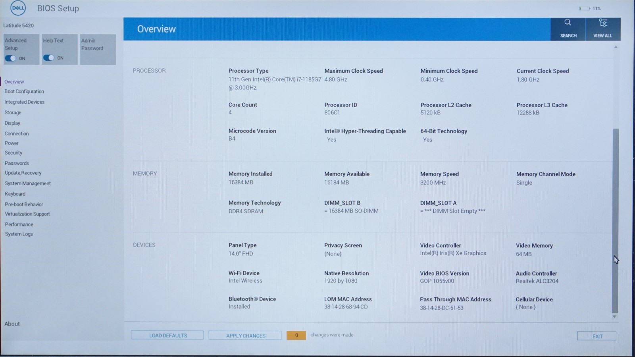The image size is (635, 357).
Task: Open Keyboard settings
Action: pyautogui.click(x=15, y=194)
